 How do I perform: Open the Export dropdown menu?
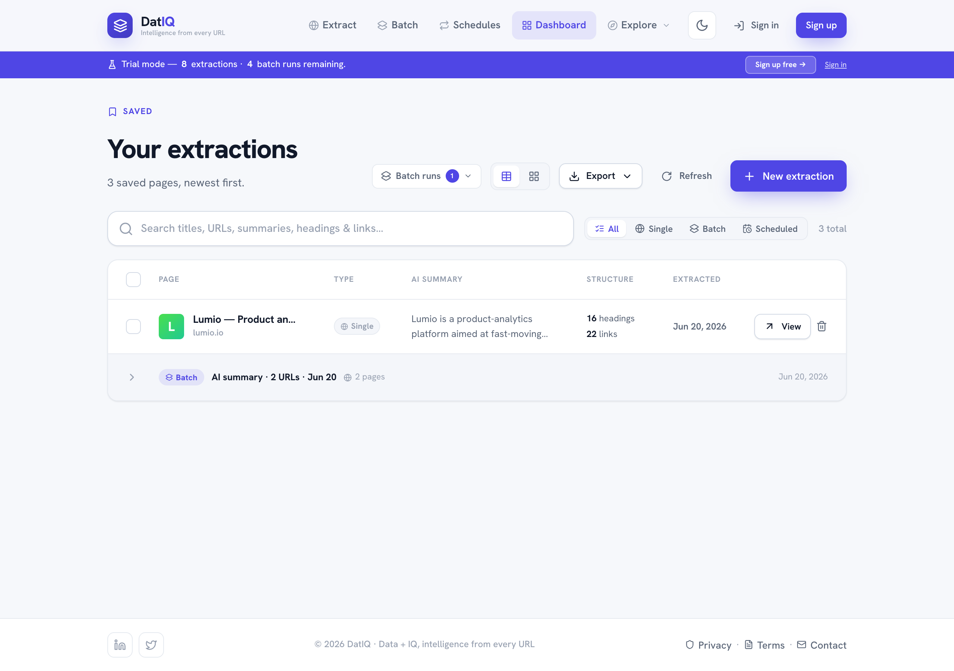[600, 176]
